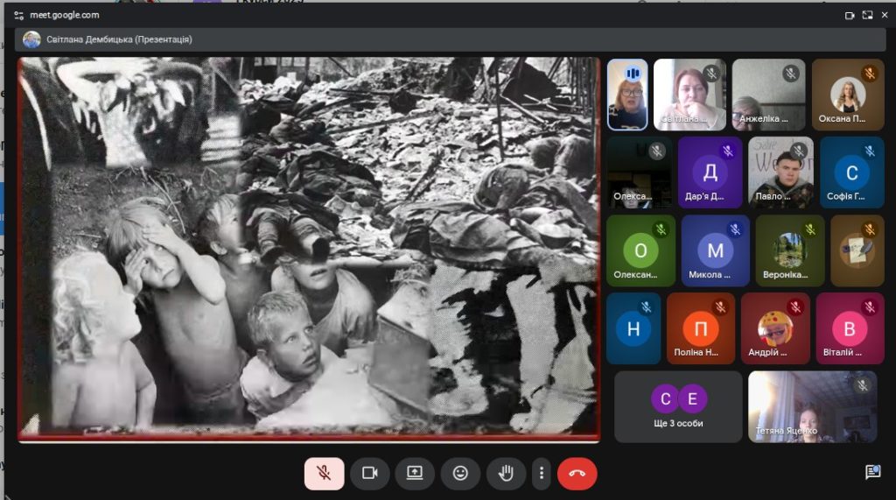
Task: Open the chat panel icon
Action: (x=871, y=472)
